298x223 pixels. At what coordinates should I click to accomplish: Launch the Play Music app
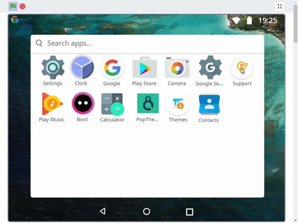pos(52,104)
